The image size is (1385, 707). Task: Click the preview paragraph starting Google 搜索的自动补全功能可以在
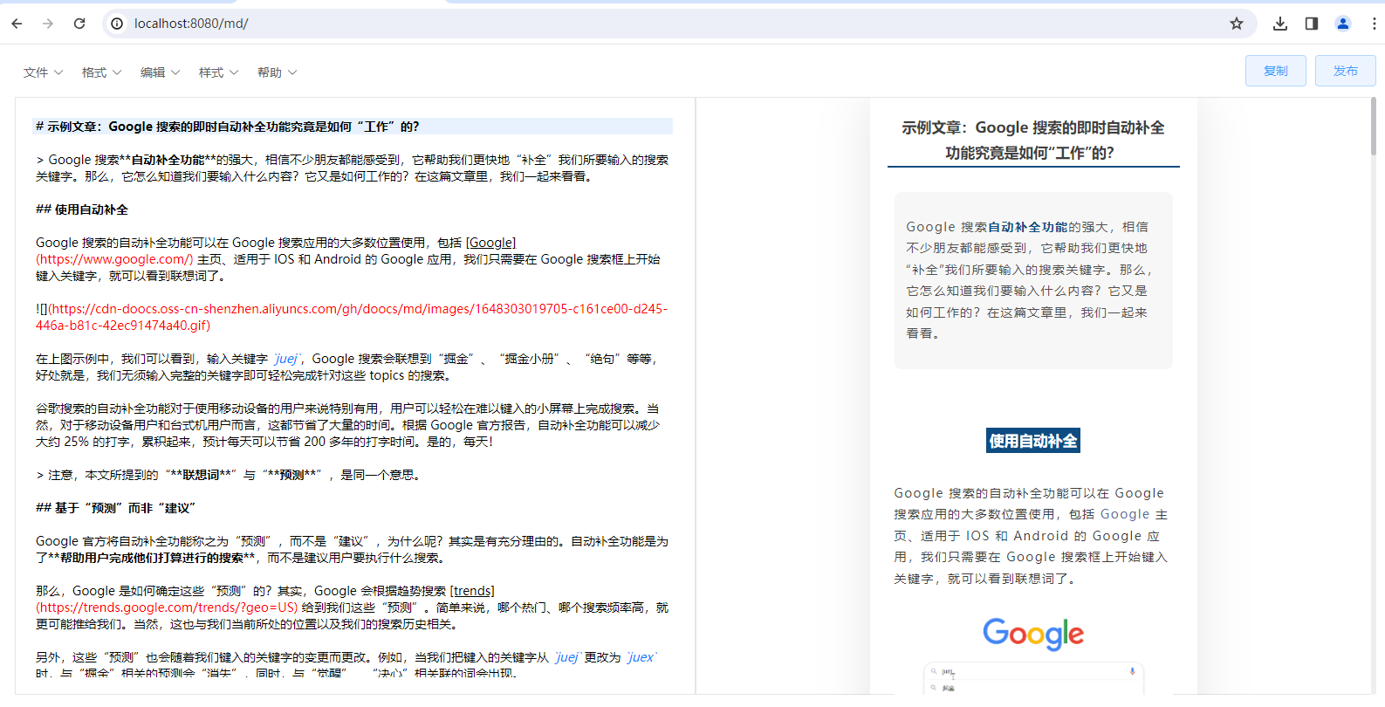tap(1030, 536)
